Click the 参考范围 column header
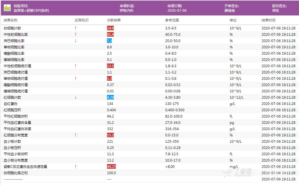This screenshot has height=185, width=299. 172,20
